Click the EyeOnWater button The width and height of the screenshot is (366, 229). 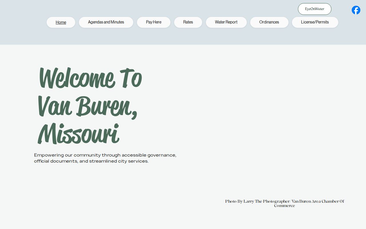click(x=315, y=9)
